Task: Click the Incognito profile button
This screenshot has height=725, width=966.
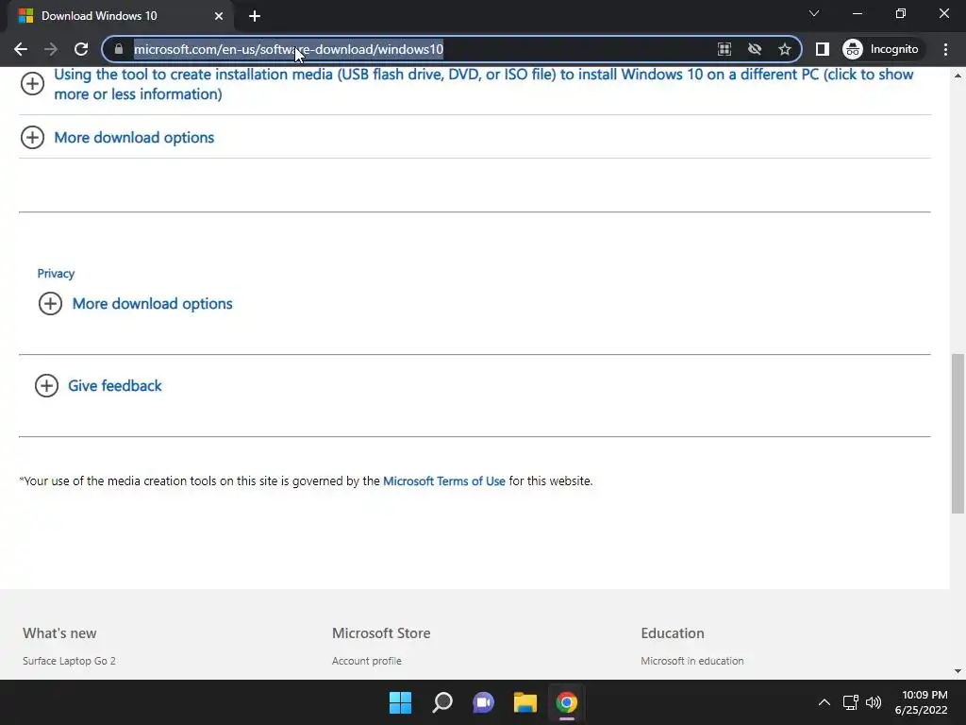Action: pyautogui.click(x=881, y=49)
